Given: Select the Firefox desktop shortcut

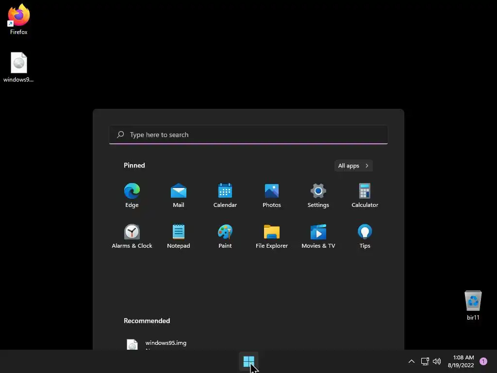Looking at the screenshot, I should pos(19,19).
